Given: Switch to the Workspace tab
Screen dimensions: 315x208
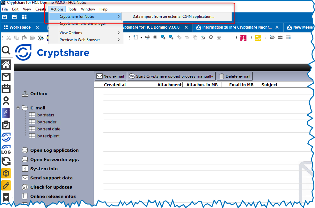Looking at the screenshot, I should [x=20, y=27].
